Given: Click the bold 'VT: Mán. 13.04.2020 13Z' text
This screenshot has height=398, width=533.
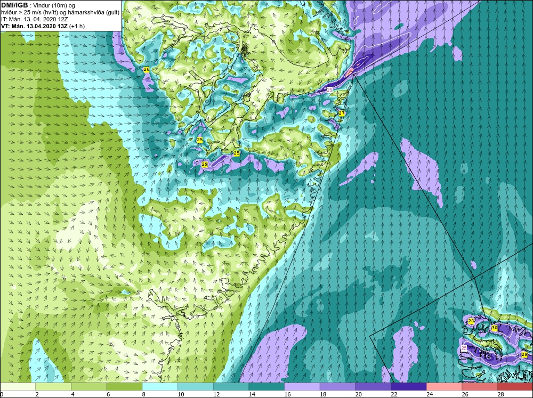Looking at the screenshot, I should point(35,26).
